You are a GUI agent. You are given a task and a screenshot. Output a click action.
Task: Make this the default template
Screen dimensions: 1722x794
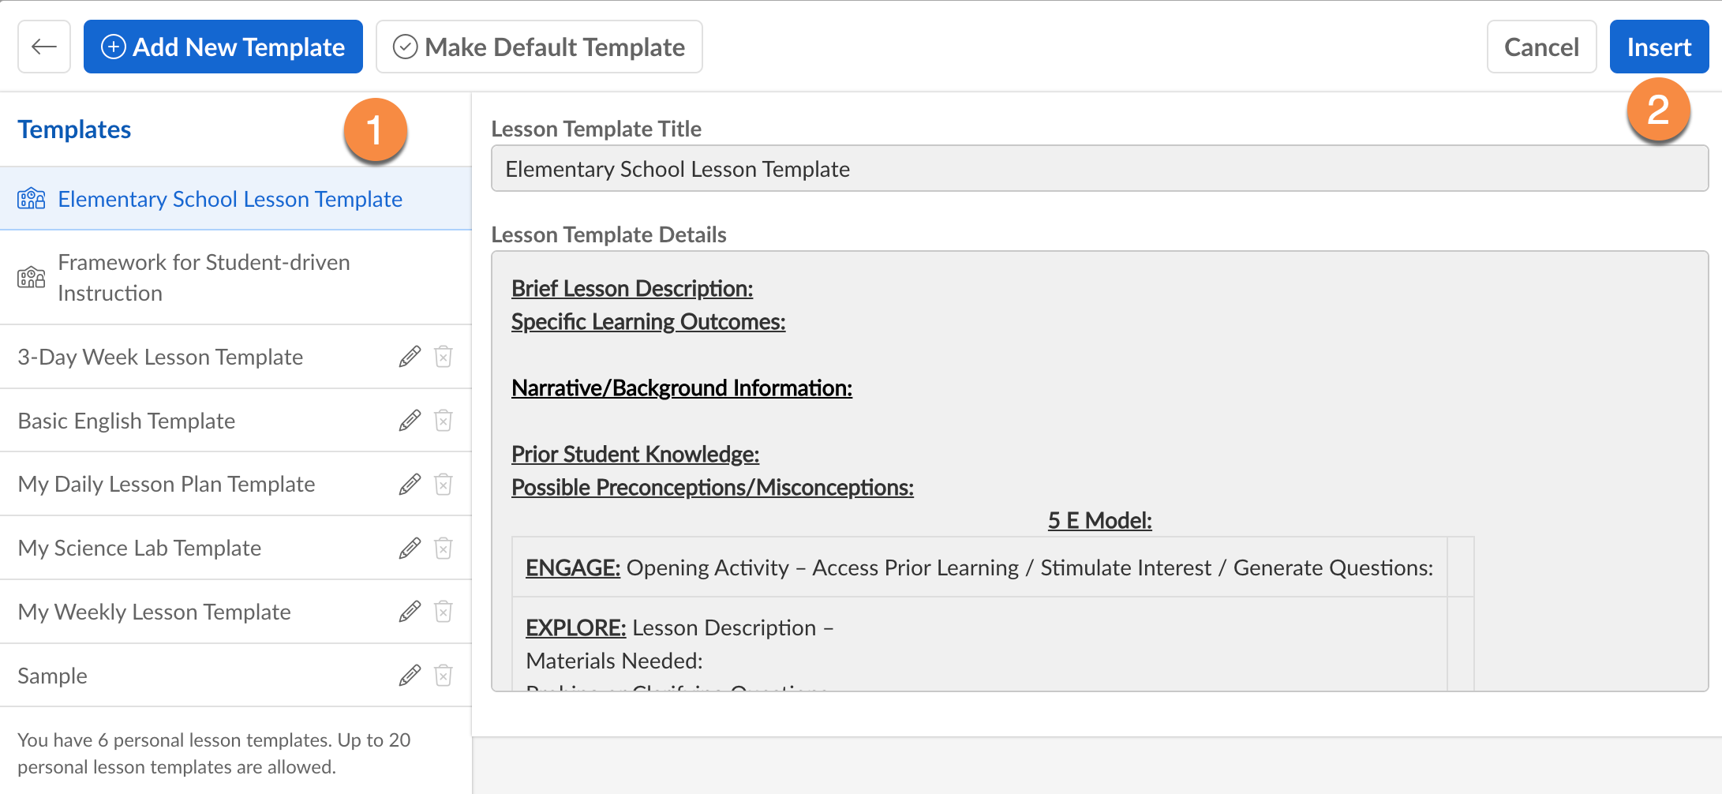coord(539,47)
